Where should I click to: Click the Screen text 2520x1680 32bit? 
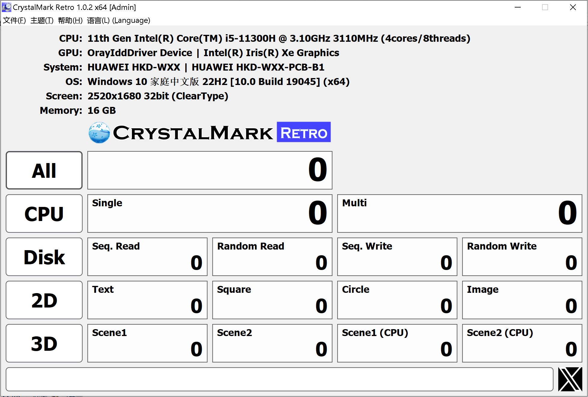click(158, 96)
